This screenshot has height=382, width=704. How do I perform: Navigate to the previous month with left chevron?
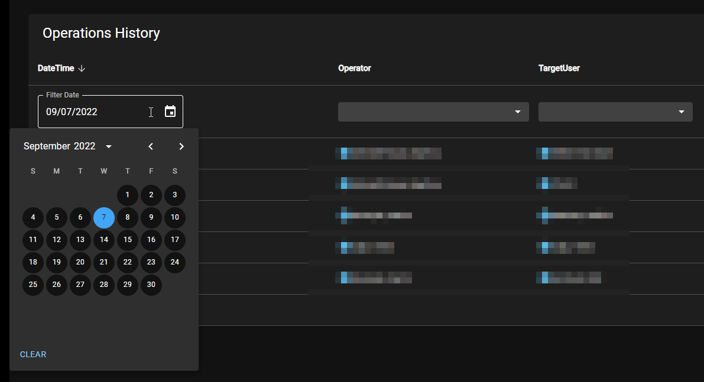151,146
